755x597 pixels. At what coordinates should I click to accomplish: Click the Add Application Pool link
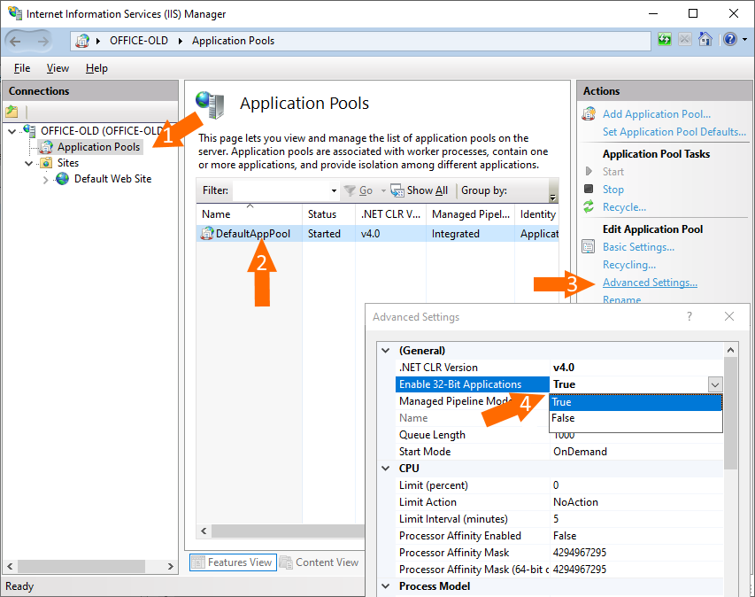(656, 114)
